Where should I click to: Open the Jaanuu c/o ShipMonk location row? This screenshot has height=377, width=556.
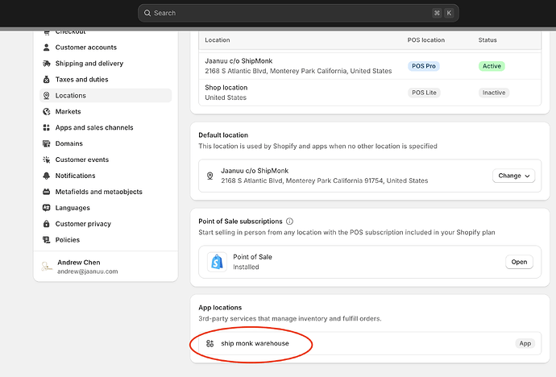tap(370, 66)
